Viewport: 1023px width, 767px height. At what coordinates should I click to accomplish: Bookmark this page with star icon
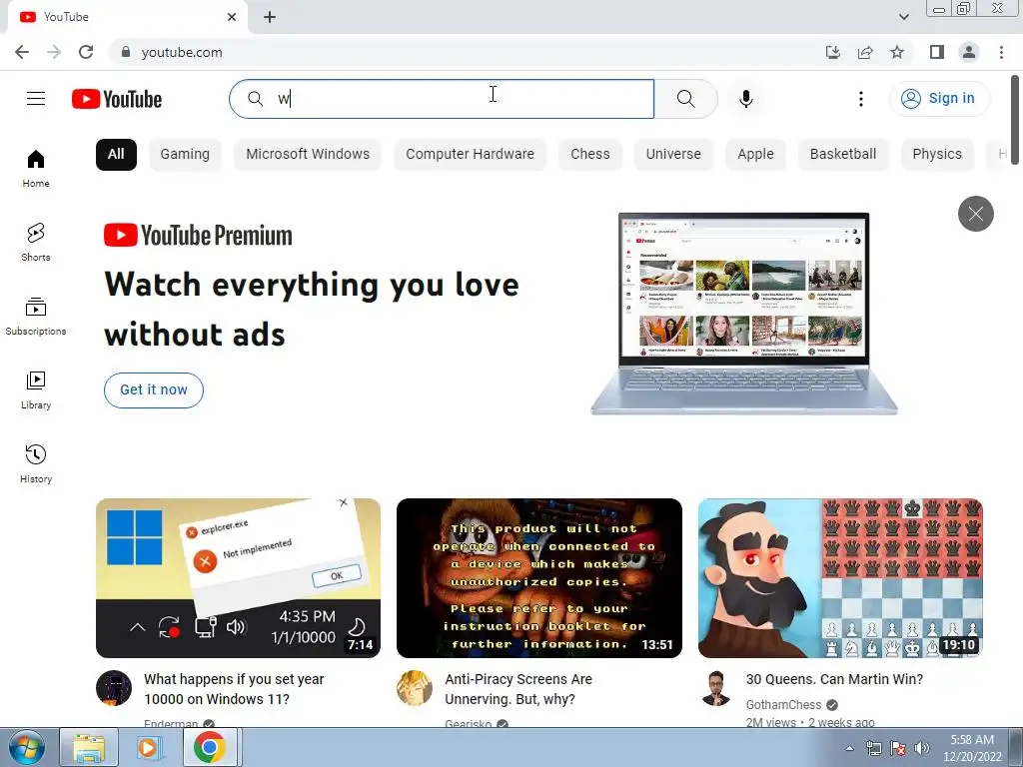[897, 52]
